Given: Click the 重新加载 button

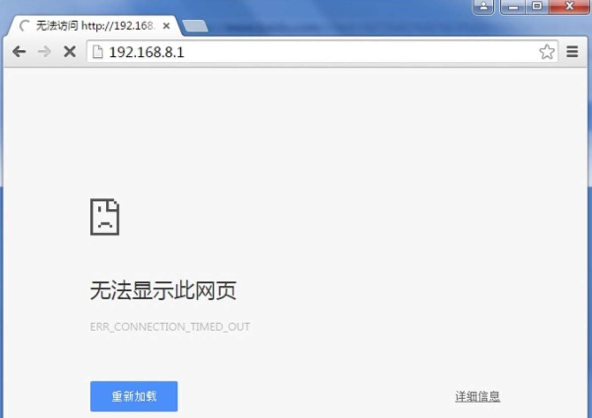Looking at the screenshot, I should 134,396.
